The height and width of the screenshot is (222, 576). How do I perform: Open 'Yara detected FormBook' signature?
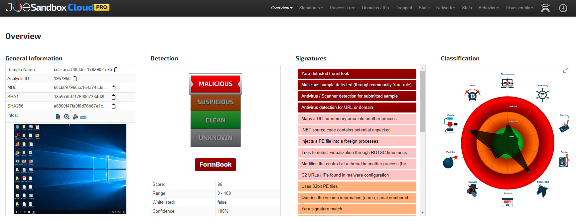pyautogui.click(x=357, y=74)
